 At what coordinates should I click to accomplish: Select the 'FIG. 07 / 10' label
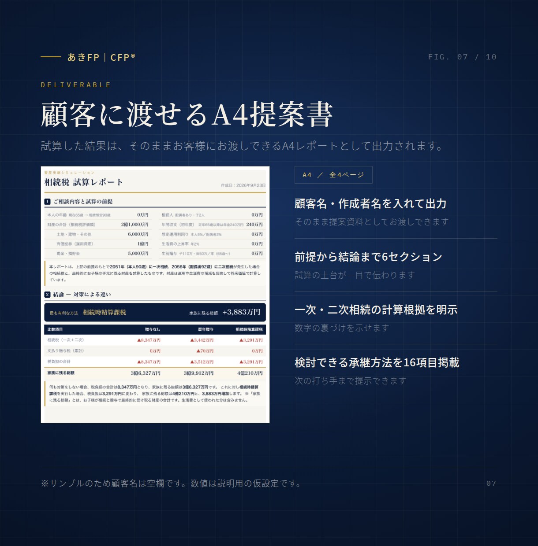[x=463, y=57]
